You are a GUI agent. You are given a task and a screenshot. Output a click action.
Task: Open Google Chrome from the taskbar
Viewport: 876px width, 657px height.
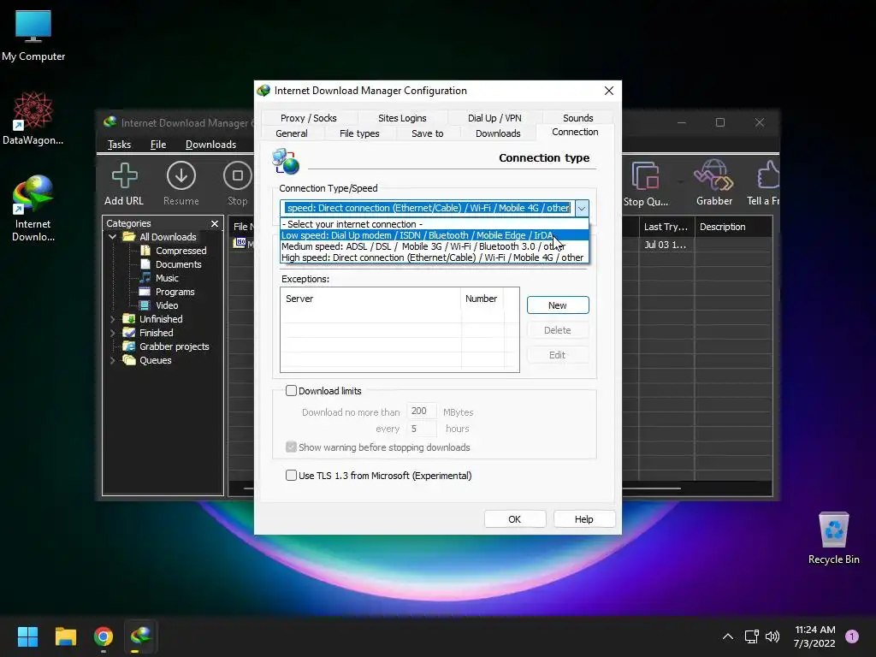click(x=104, y=636)
